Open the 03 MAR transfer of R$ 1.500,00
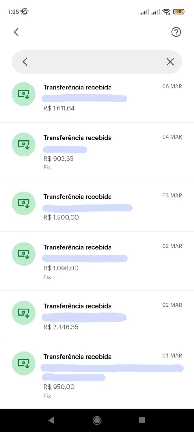 point(97,206)
